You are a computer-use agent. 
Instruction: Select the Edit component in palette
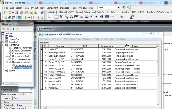[76, 17]
